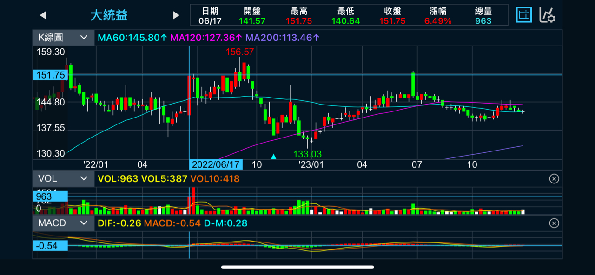Close the MACD indicator panel
This screenshot has height=275, width=595.
point(554,223)
